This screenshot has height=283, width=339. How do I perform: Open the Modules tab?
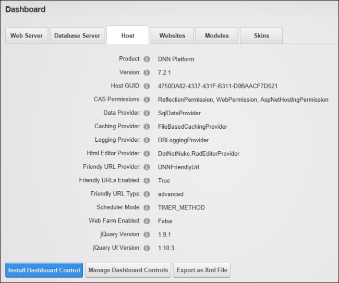(x=217, y=35)
